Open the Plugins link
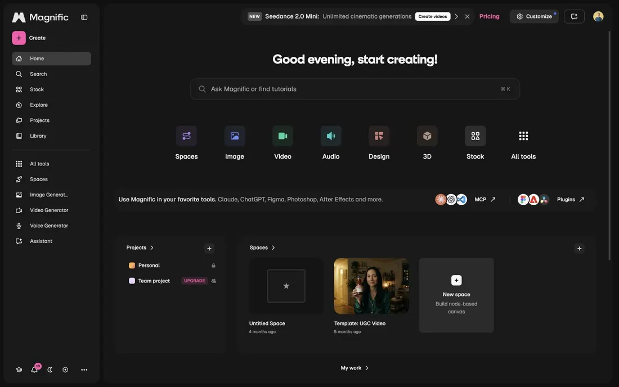This screenshot has width=619, height=387. [571, 200]
